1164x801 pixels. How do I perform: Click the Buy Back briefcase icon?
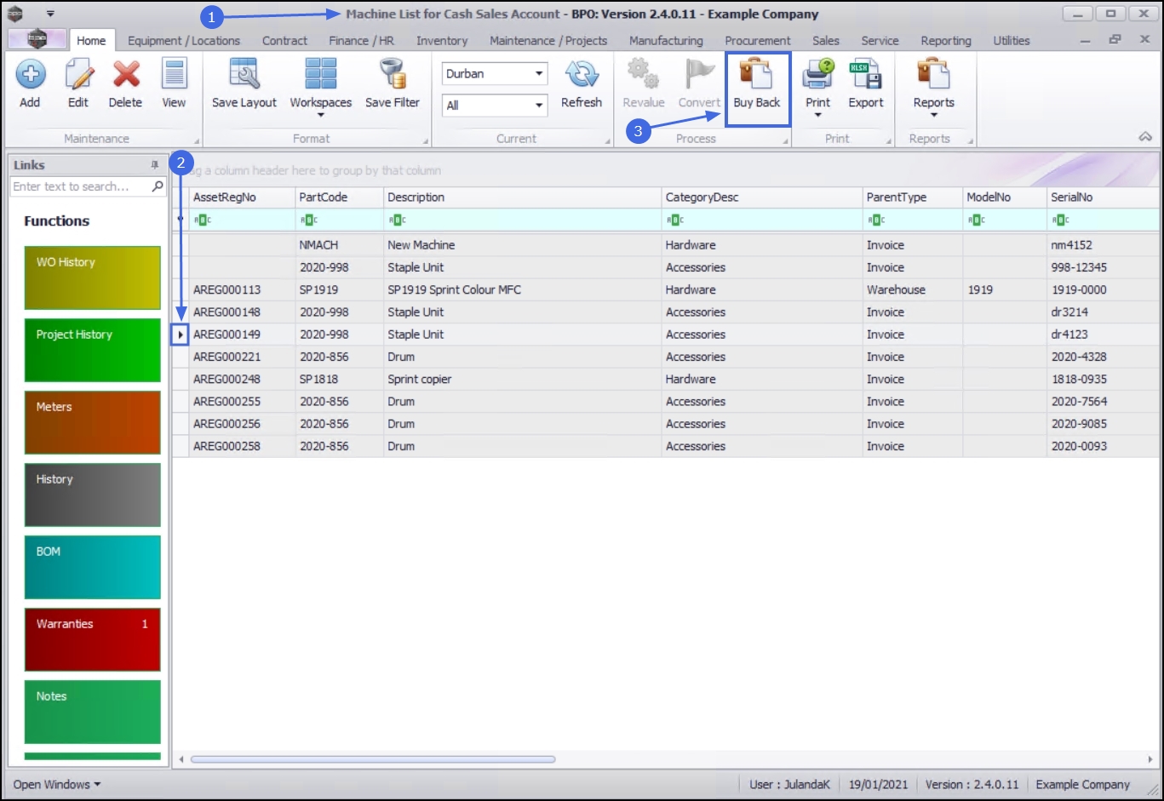[x=756, y=75]
